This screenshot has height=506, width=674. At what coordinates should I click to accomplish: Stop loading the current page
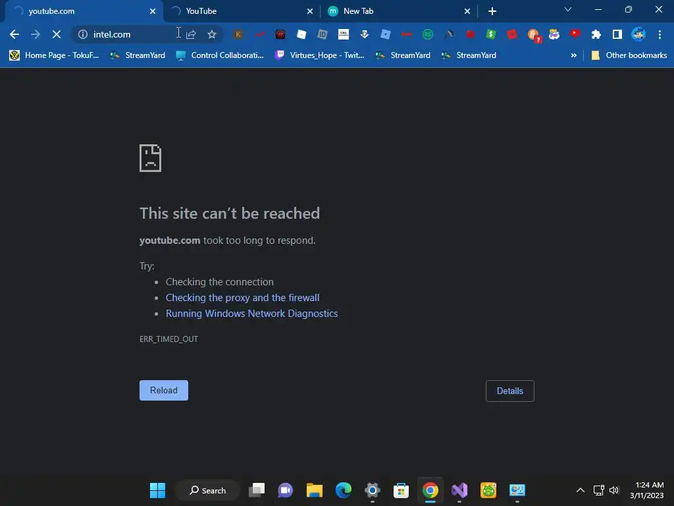57,34
